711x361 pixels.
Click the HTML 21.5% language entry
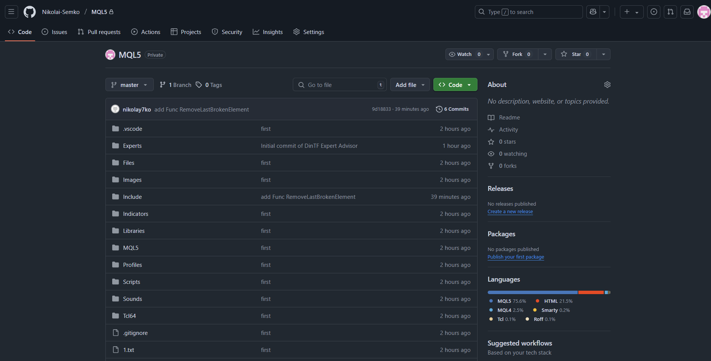(x=554, y=301)
